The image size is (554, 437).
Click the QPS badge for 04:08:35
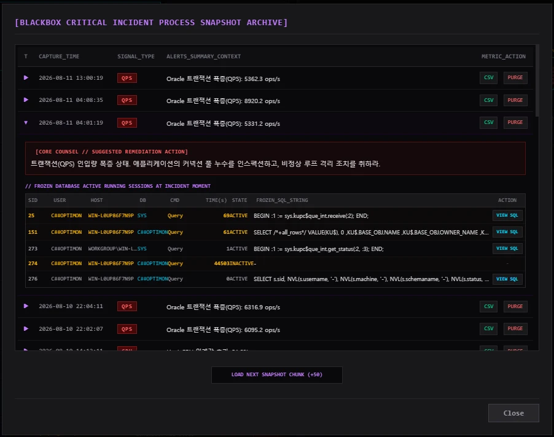127,100
